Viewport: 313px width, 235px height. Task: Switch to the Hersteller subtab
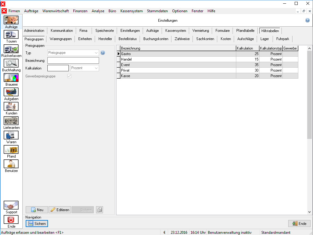click(x=105, y=39)
